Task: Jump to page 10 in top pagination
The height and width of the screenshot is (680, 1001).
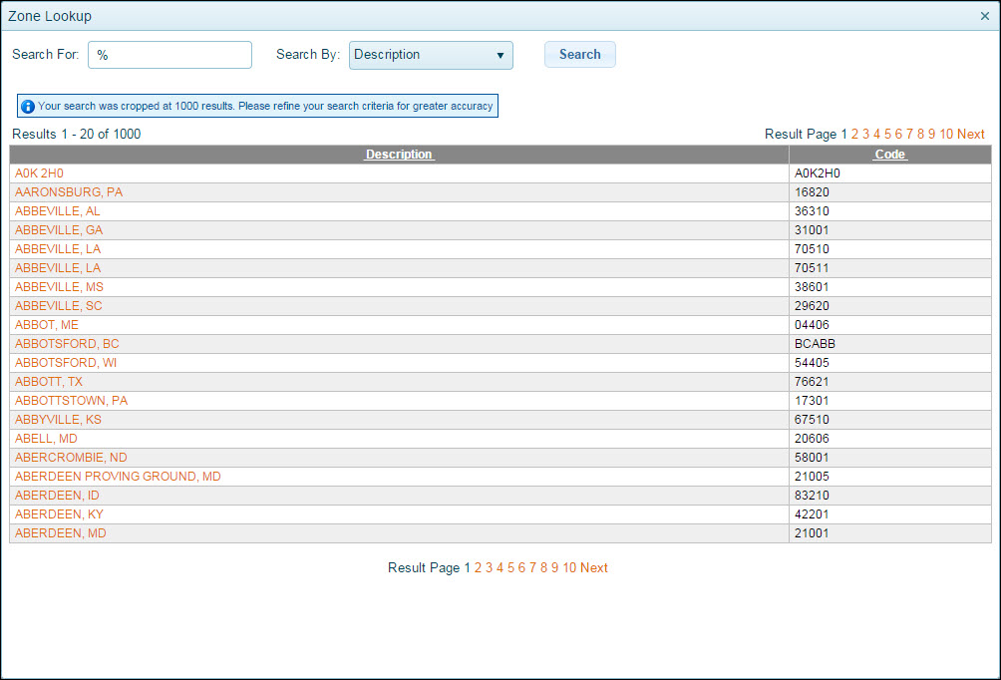Action: point(946,134)
